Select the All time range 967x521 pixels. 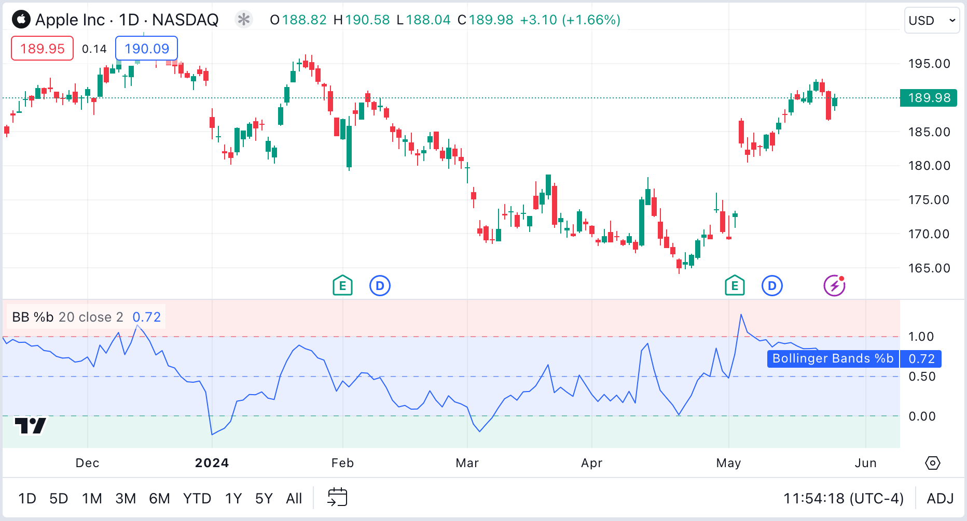294,498
